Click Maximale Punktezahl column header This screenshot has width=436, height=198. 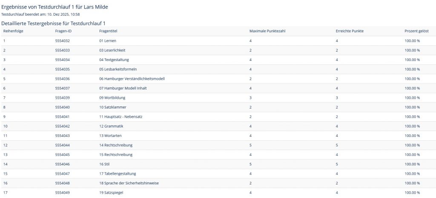[267, 31]
